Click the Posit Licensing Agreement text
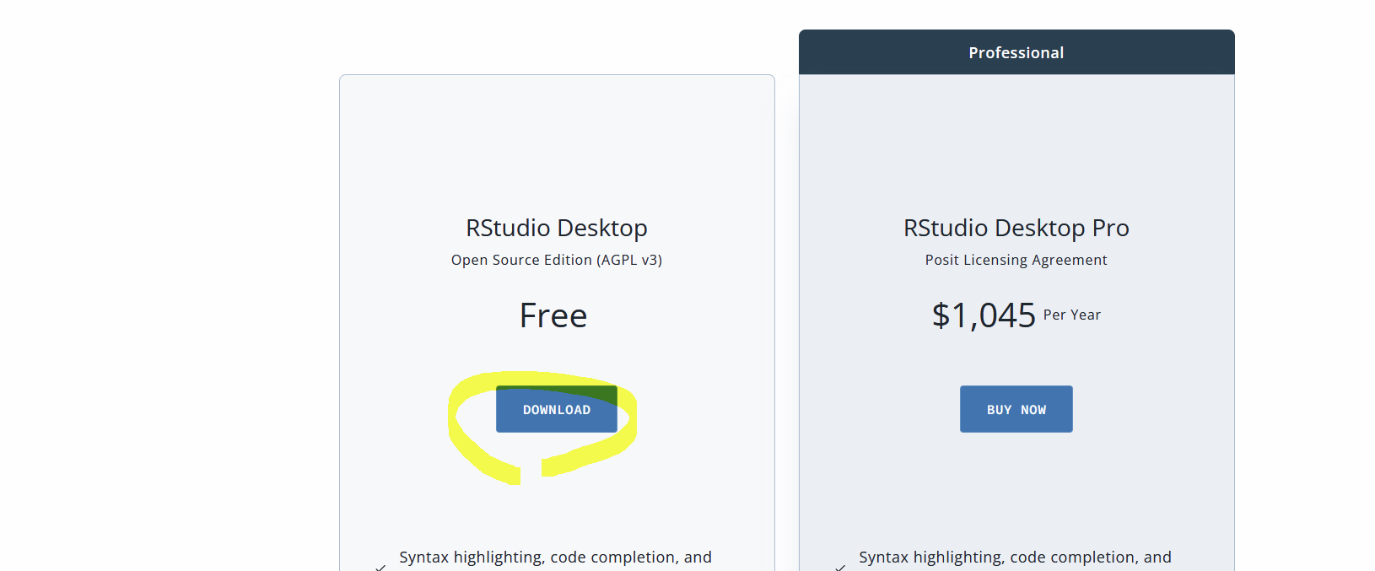The width and height of the screenshot is (1375, 571). (x=1016, y=260)
